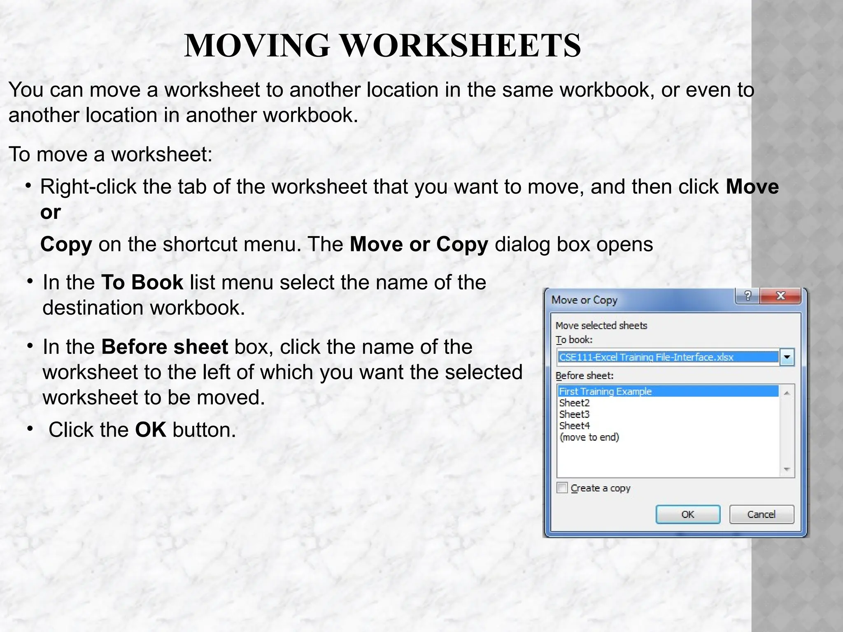Open the To book dropdown arrow
Image resolution: width=843 pixels, height=632 pixels.
[x=787, y=357]
